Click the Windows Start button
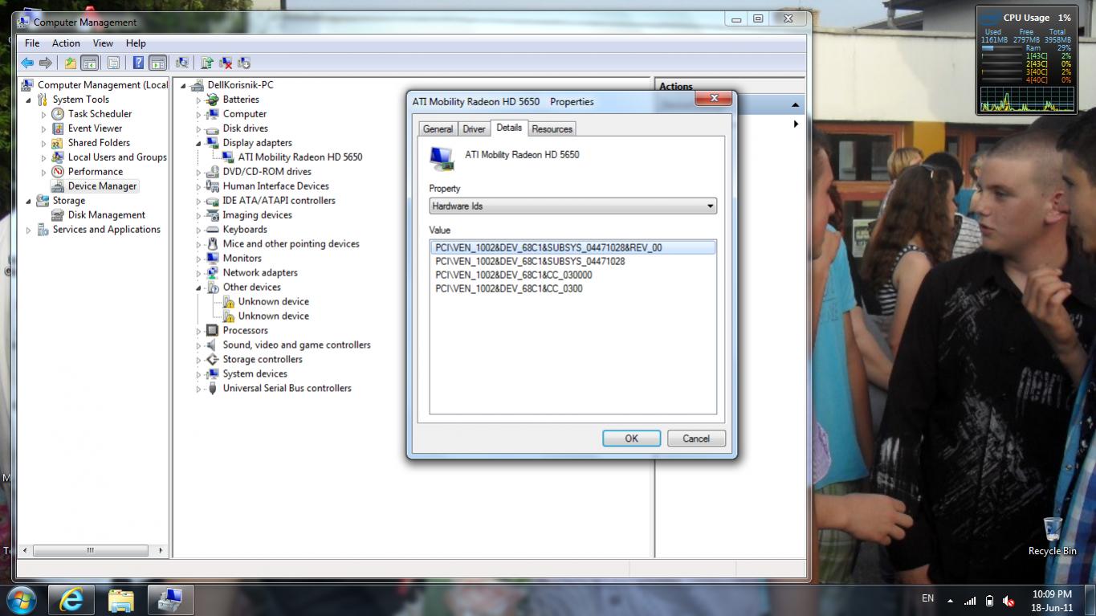Screen dimensions: 1096x616 [21, 600]
